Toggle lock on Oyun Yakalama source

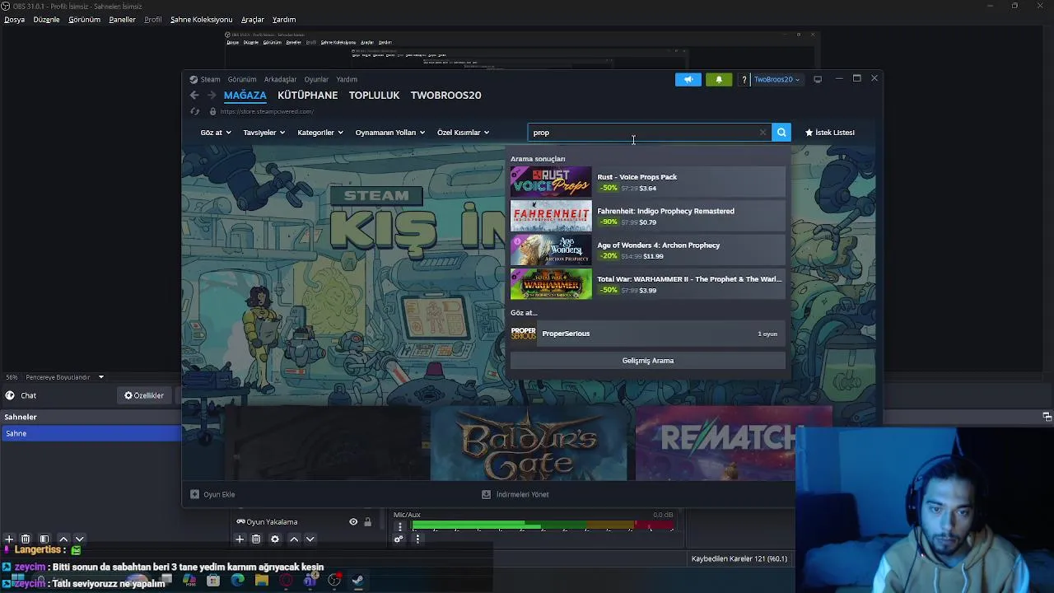point(367,522)
